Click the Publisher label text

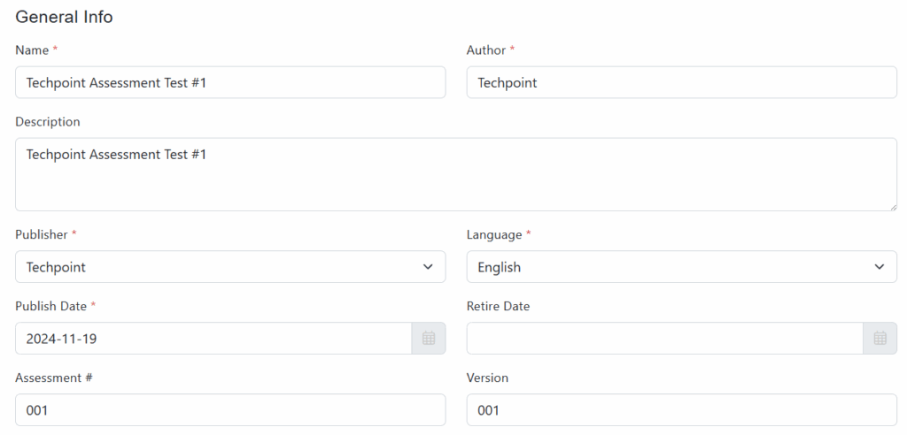click(42, 234)
